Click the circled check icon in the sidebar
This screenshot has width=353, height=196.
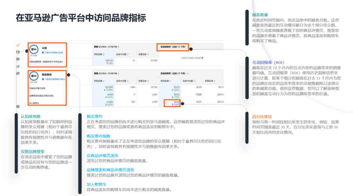click(18, 59)
